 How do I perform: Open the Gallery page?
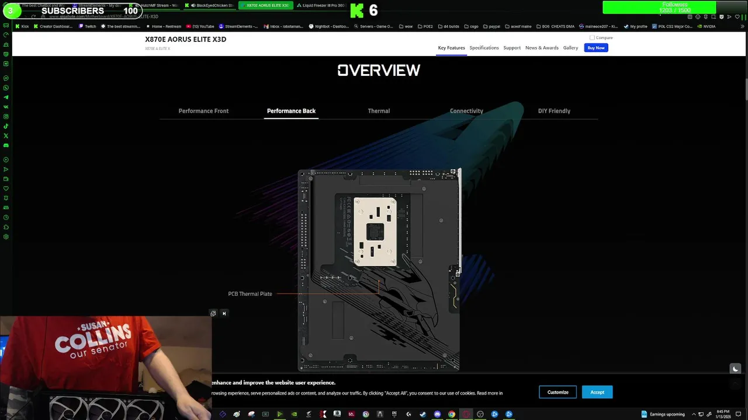(571, 48)
